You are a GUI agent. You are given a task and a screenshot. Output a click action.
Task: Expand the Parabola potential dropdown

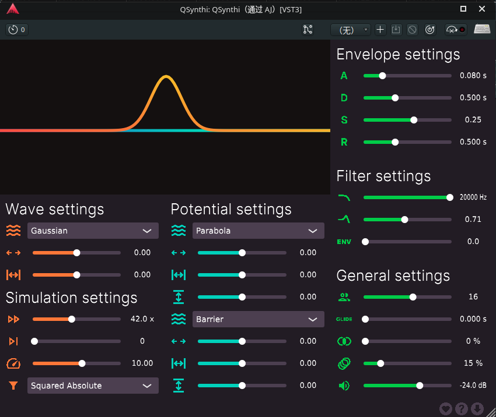tap(258, 231)
